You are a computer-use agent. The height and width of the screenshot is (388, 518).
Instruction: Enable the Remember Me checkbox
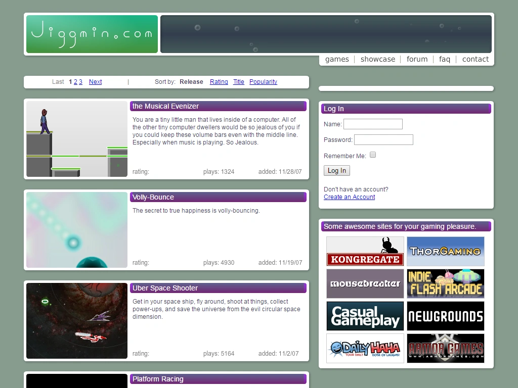(x=373, y=155)
